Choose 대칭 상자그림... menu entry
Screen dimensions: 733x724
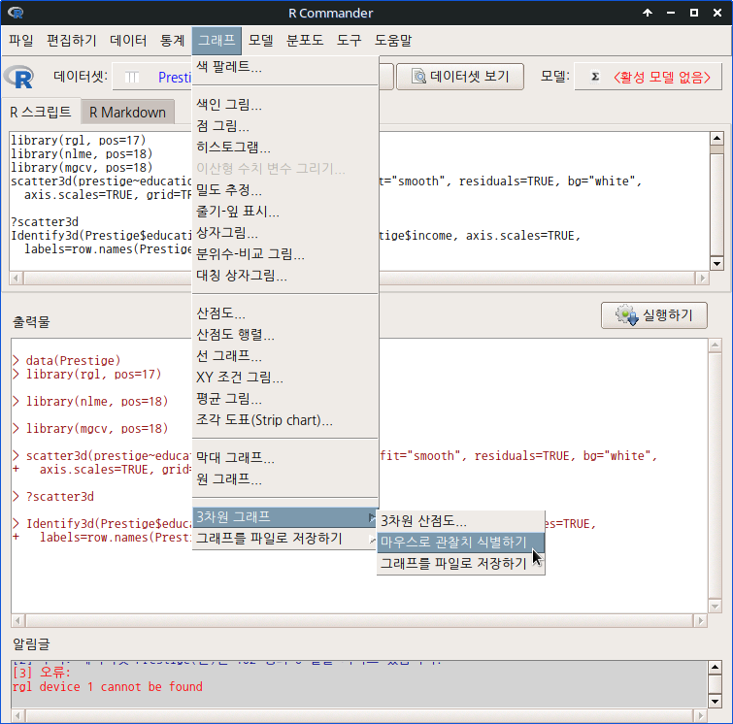pyautogui.click(x=285, y=276)
